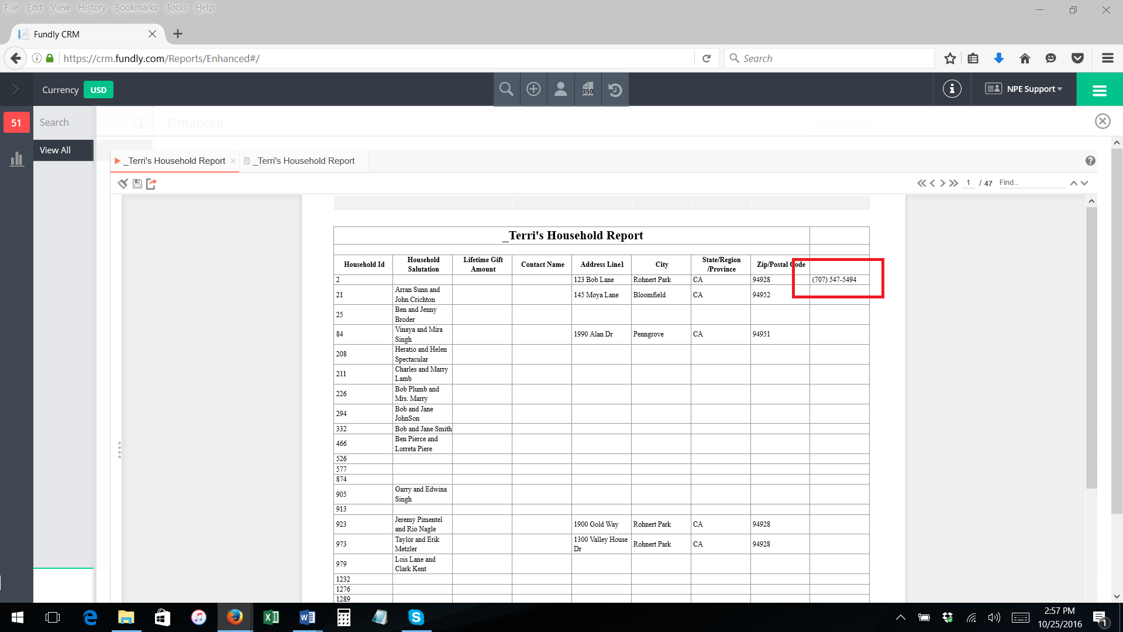Close the active Terri's Household Report tab
Viewport: 1123px width, 632px height.
[x=233, y=161]
